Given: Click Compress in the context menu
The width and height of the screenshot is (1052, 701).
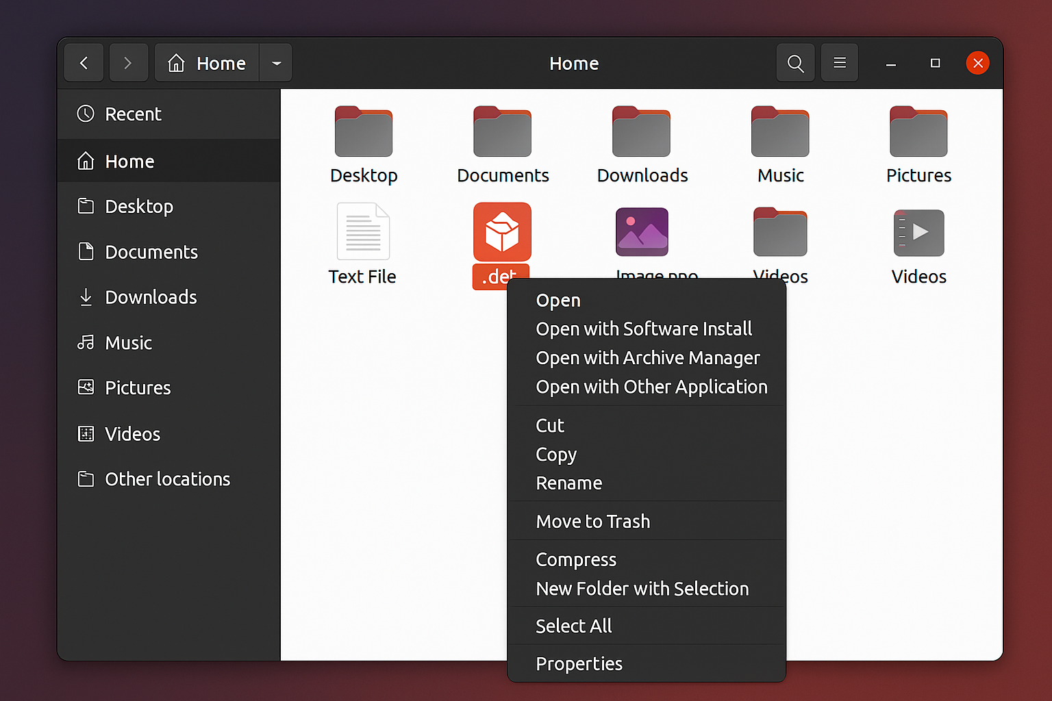Looking at the screenshot, I should coord(576,559).
